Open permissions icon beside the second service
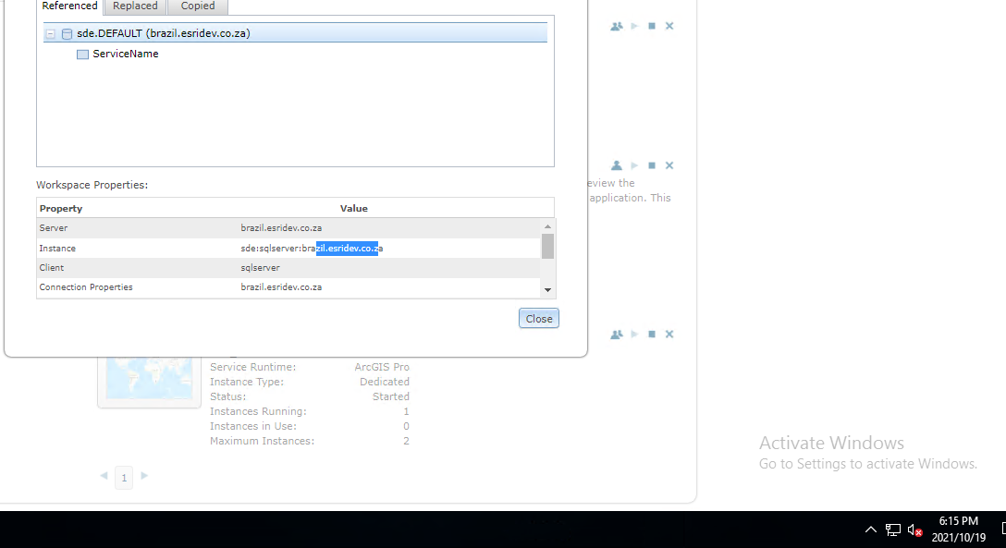Viewport: 1006px width, 548px height. [x=617, y=165]
